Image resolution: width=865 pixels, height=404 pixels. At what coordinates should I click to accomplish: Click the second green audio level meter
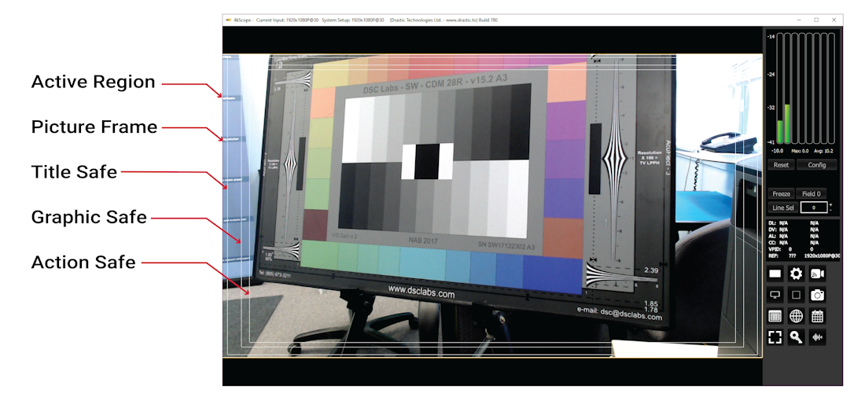[x=787, y=124]
